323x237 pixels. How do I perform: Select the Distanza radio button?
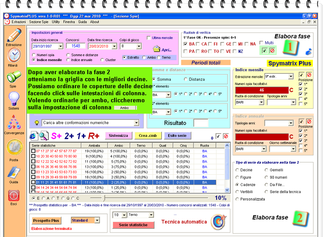[186, 79]
